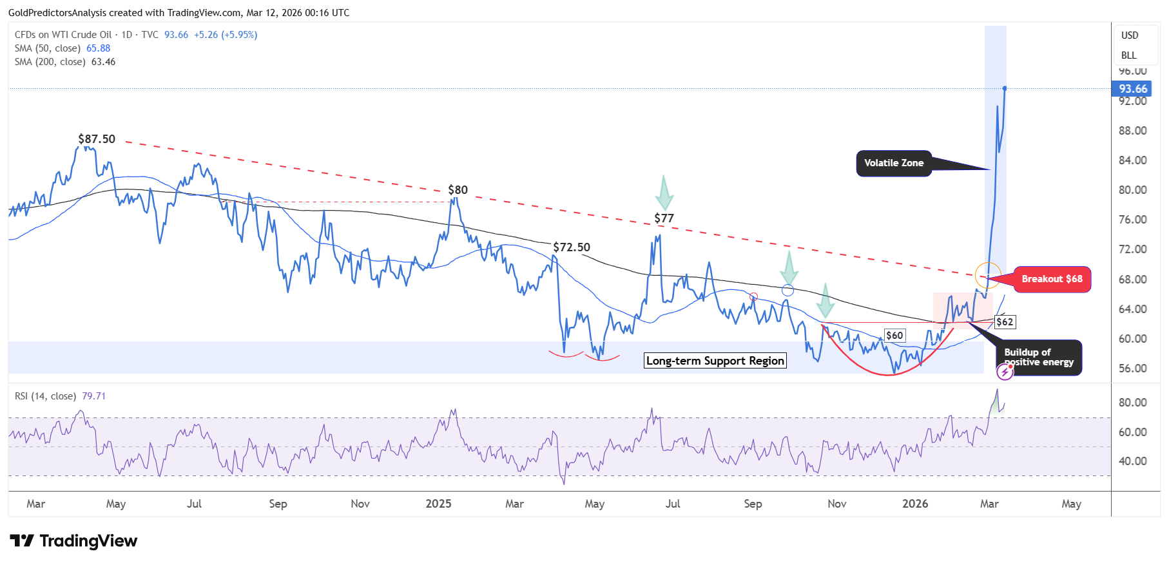The width and height of the screenshot is (1169, 565).
Task: Open the SMA (200, close) indicator legend
Action: (65, 62)
